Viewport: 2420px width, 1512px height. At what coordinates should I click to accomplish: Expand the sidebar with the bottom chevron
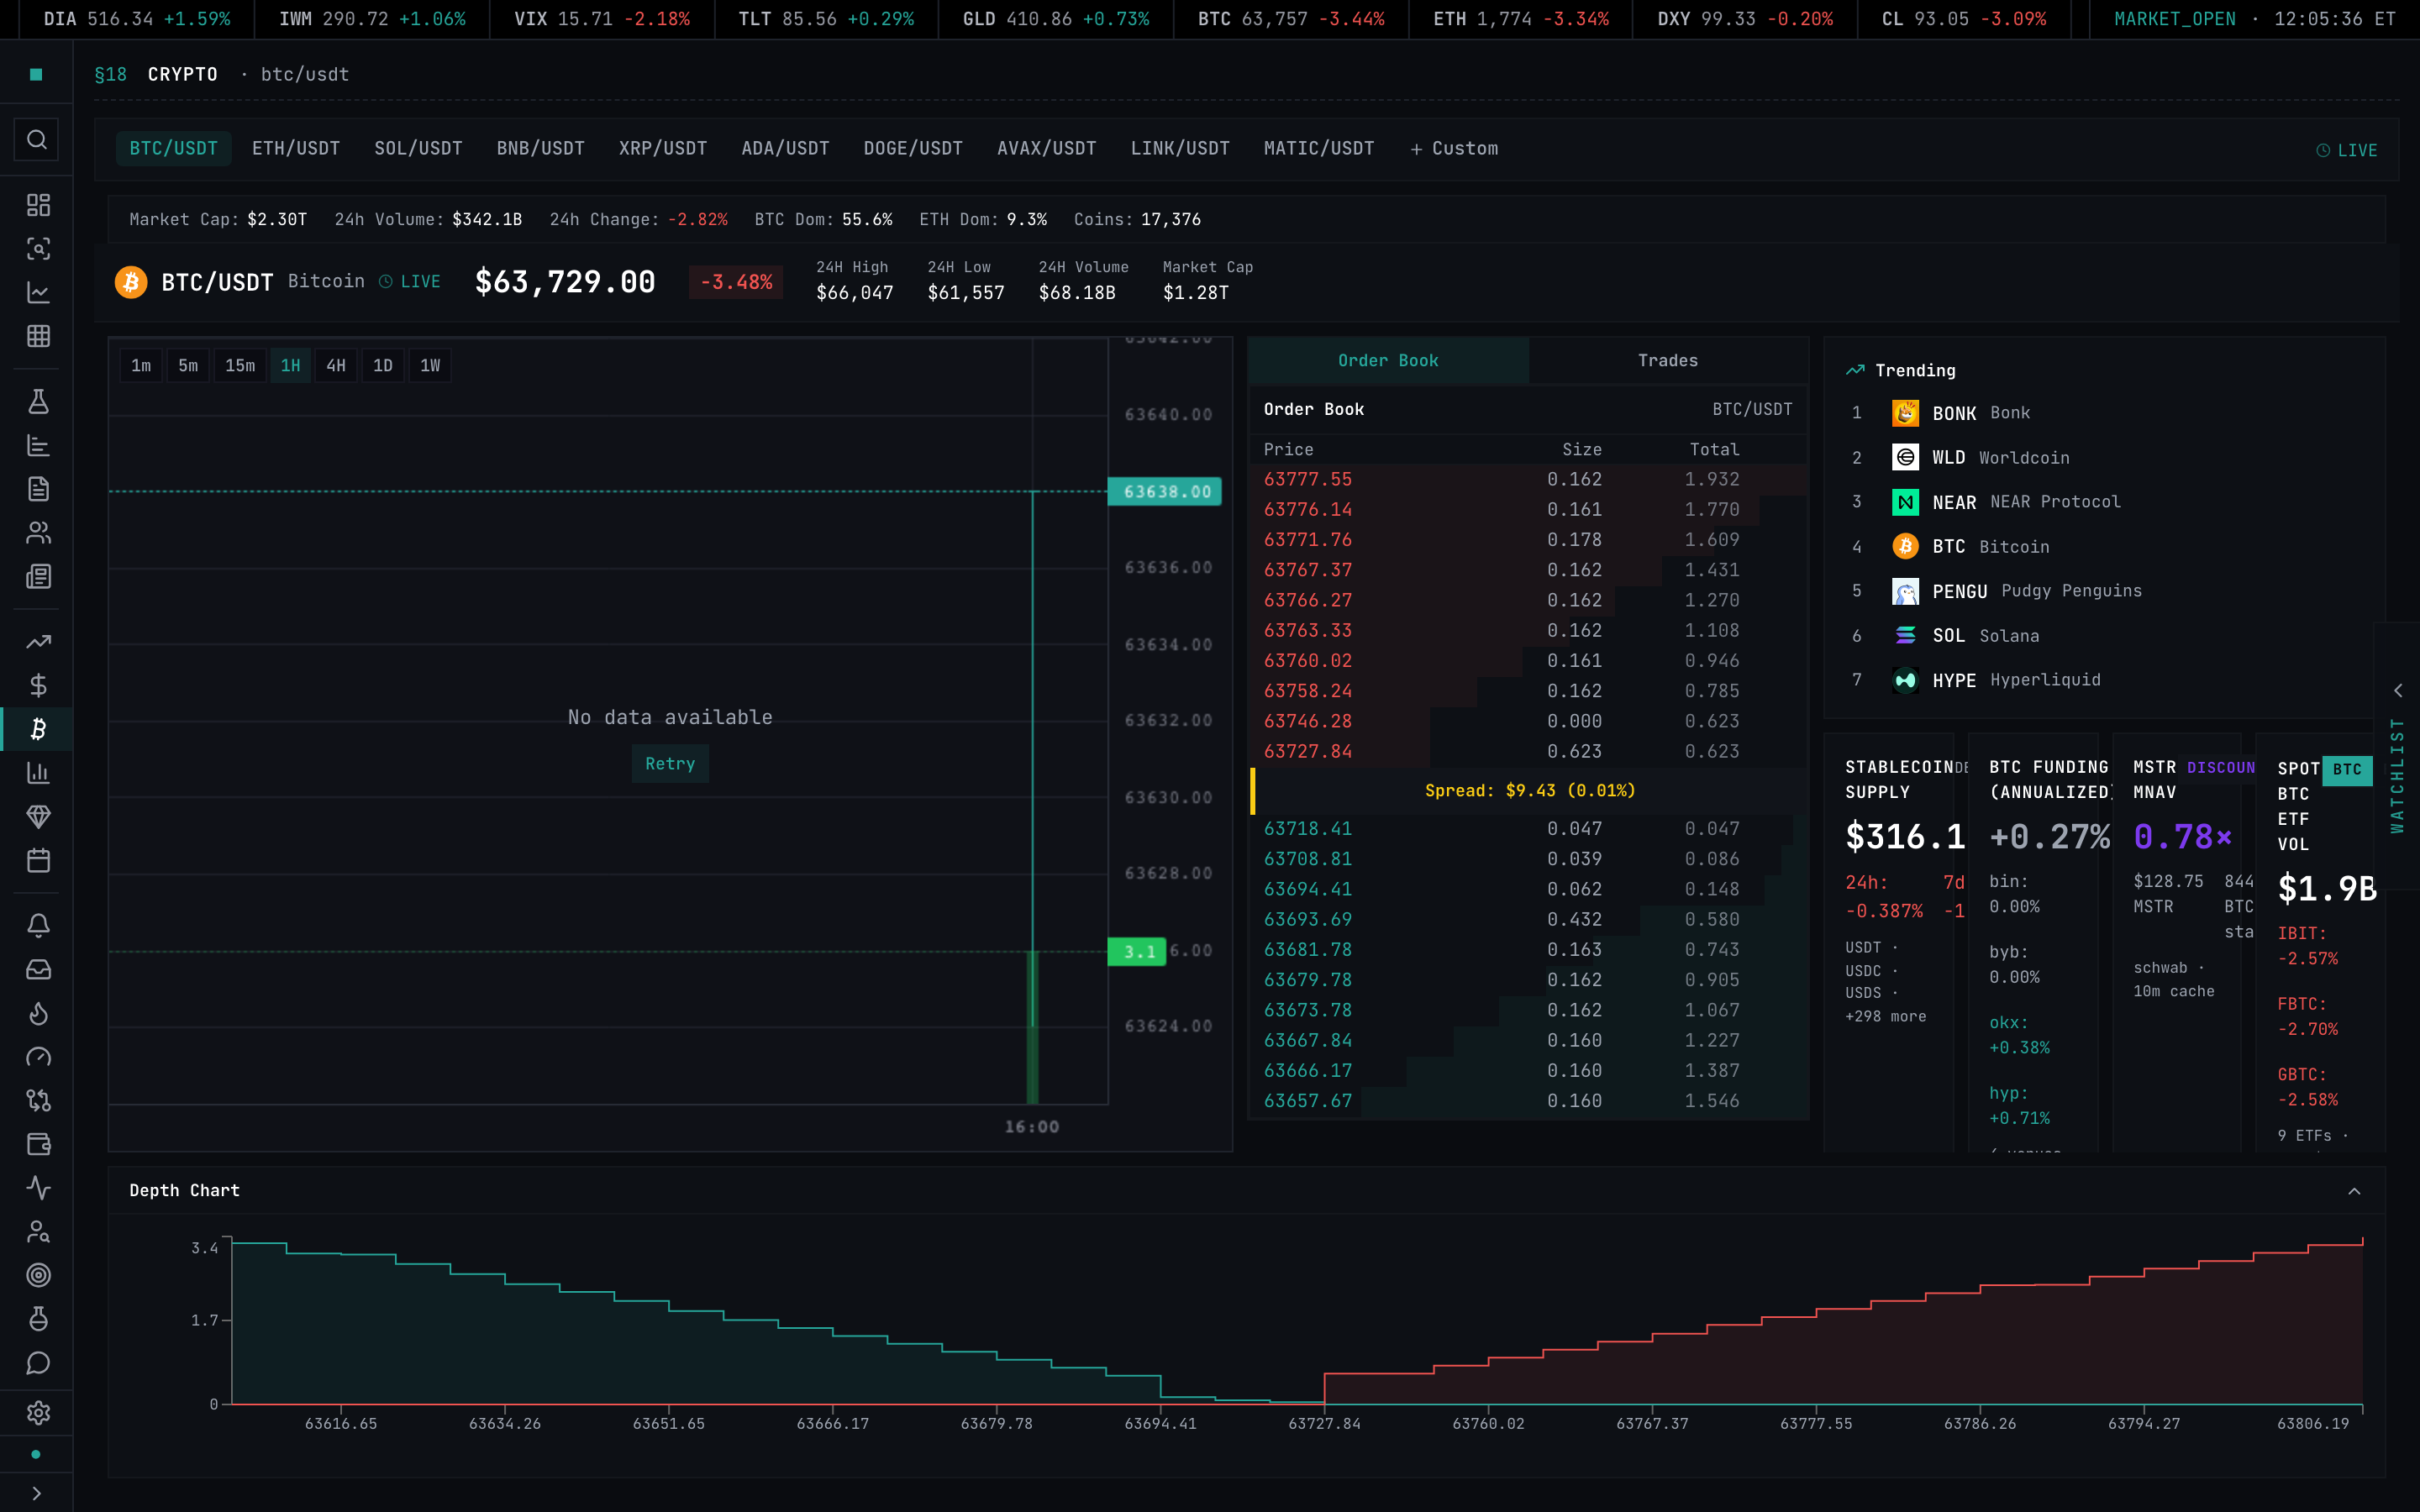point(37,1493)
